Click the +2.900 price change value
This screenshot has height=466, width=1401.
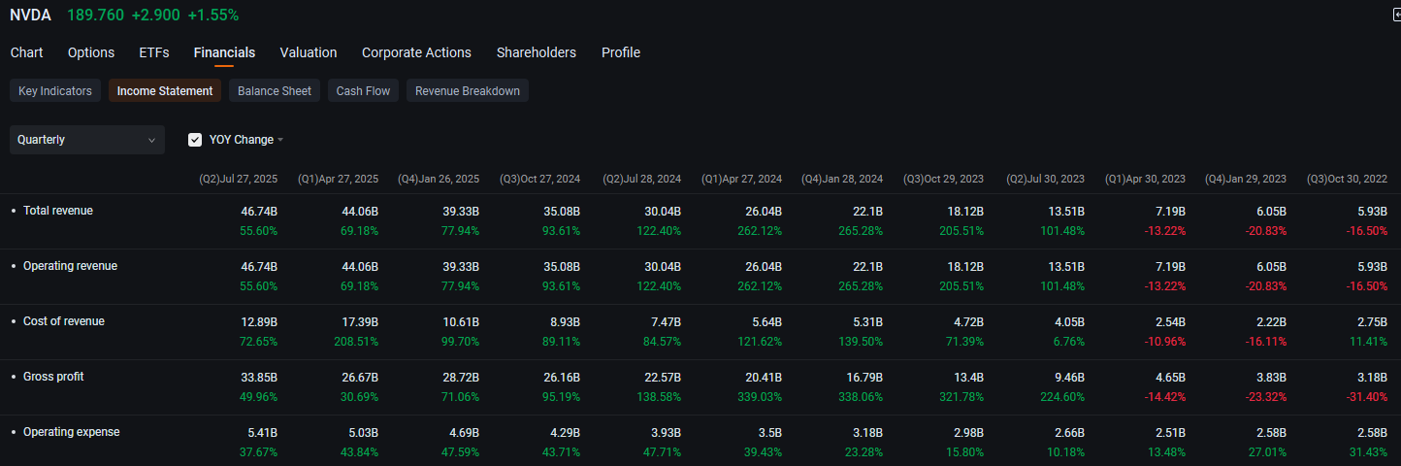[x=155, y=15]
